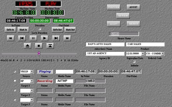Click the step back frame button
Viewport: 172px width, 107px height.
pos(22,38)
